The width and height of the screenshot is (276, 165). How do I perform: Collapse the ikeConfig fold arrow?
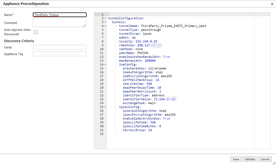click(x=105, y=64)
